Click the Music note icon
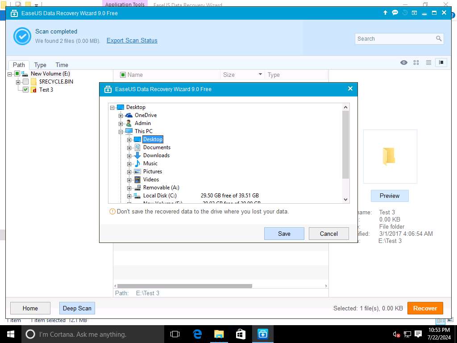 point(137,163)
